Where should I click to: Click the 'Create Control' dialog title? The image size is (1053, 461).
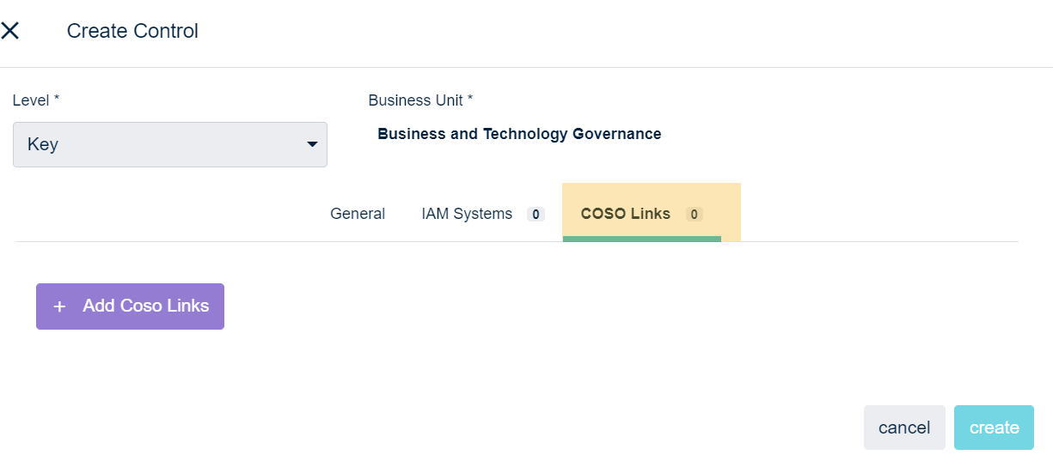click(132, 31)
